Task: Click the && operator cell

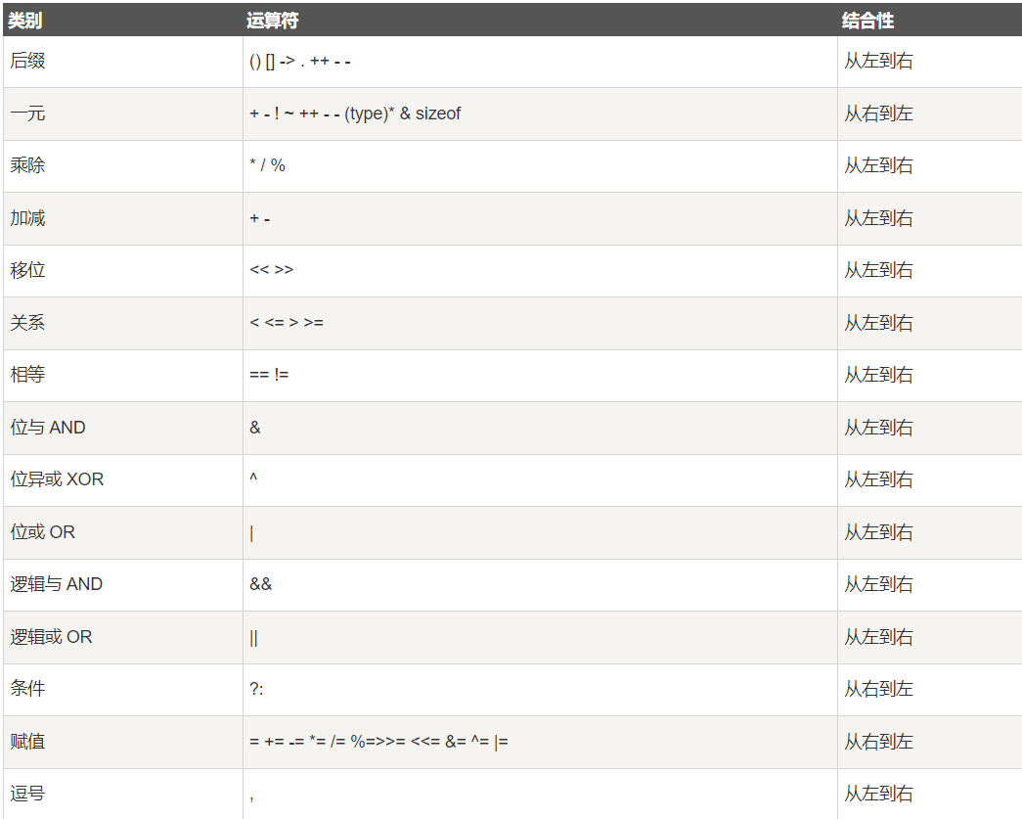Action: tap(261, 584)
